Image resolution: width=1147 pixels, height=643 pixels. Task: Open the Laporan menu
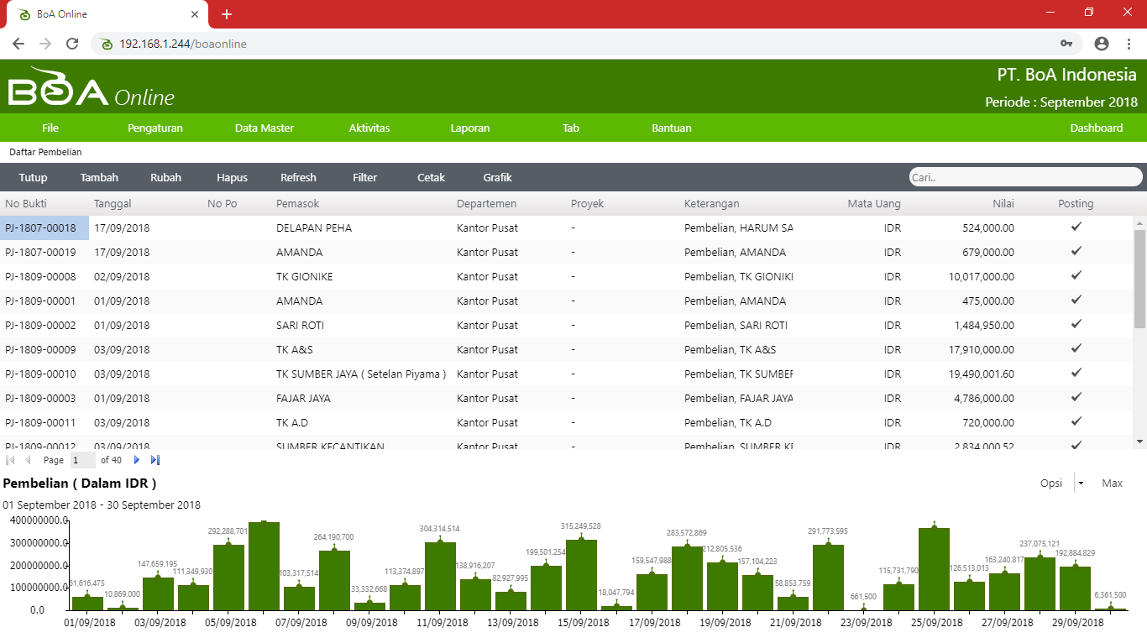click(x=469, y=128)
